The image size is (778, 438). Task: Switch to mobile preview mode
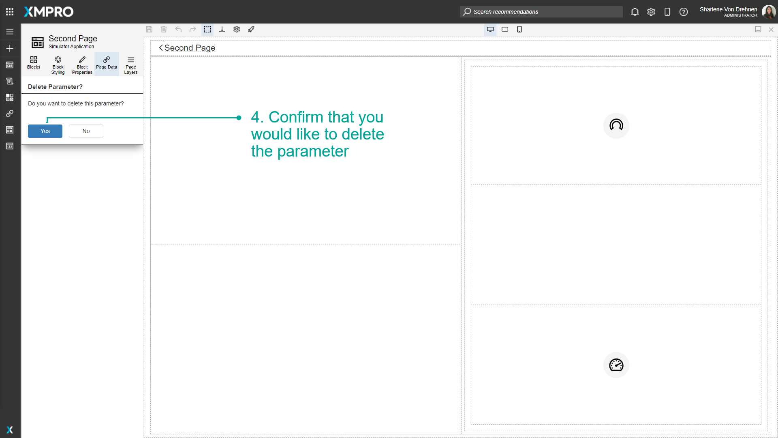point(519,29)
